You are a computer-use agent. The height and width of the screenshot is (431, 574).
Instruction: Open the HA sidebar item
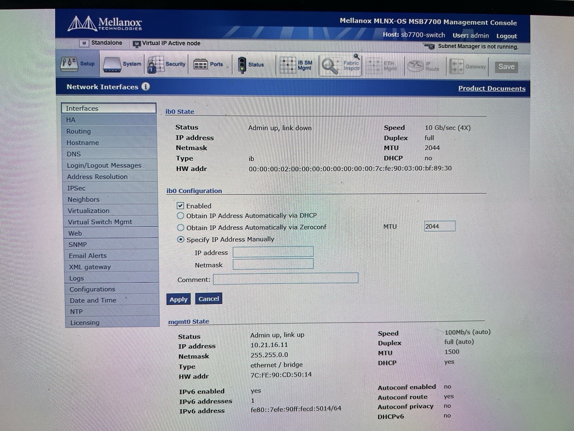tap(109, 120)
